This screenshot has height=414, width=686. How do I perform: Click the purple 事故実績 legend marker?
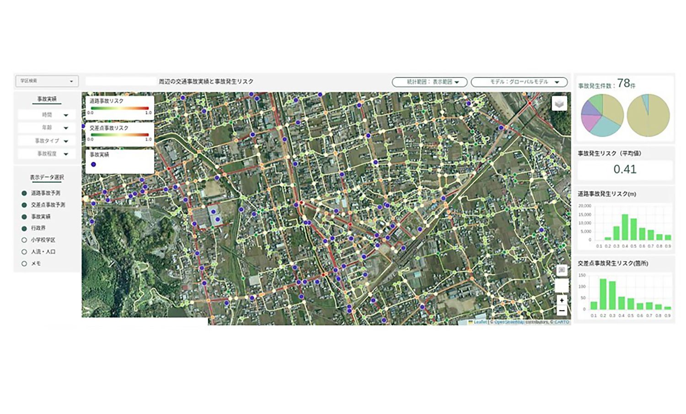93,165
